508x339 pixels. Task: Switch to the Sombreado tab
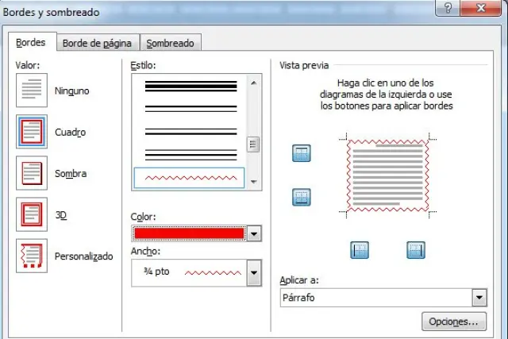[x=170, y=44]
